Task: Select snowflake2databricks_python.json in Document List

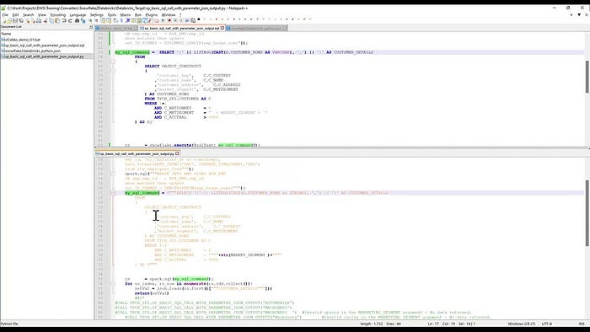Action: (x=33, y=51)
